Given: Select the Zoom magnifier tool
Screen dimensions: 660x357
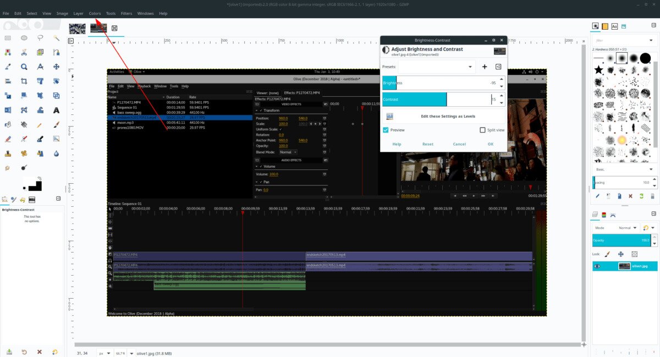Looking at the screenshot, I should (24, 67).
